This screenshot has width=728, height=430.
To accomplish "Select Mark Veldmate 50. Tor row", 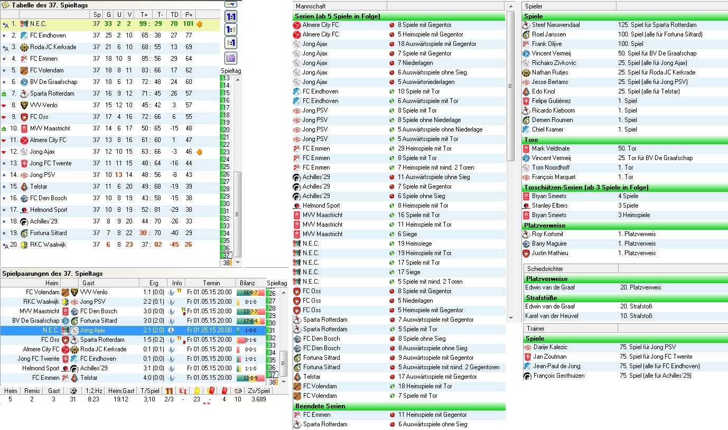I will point(624,148).
